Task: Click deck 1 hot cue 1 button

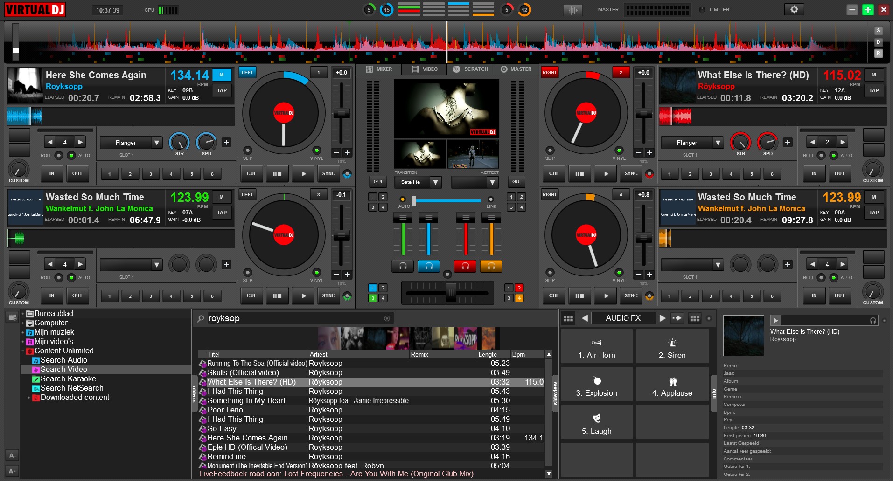Action: [x=110, y=174]
